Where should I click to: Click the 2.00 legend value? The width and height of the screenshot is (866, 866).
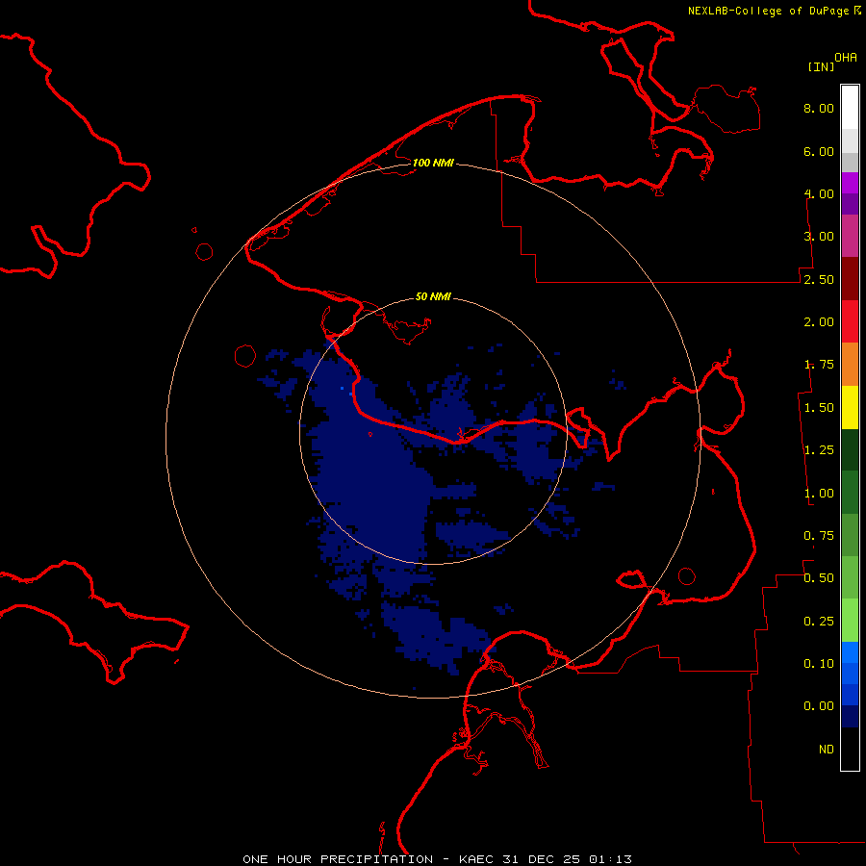(819, 322)
